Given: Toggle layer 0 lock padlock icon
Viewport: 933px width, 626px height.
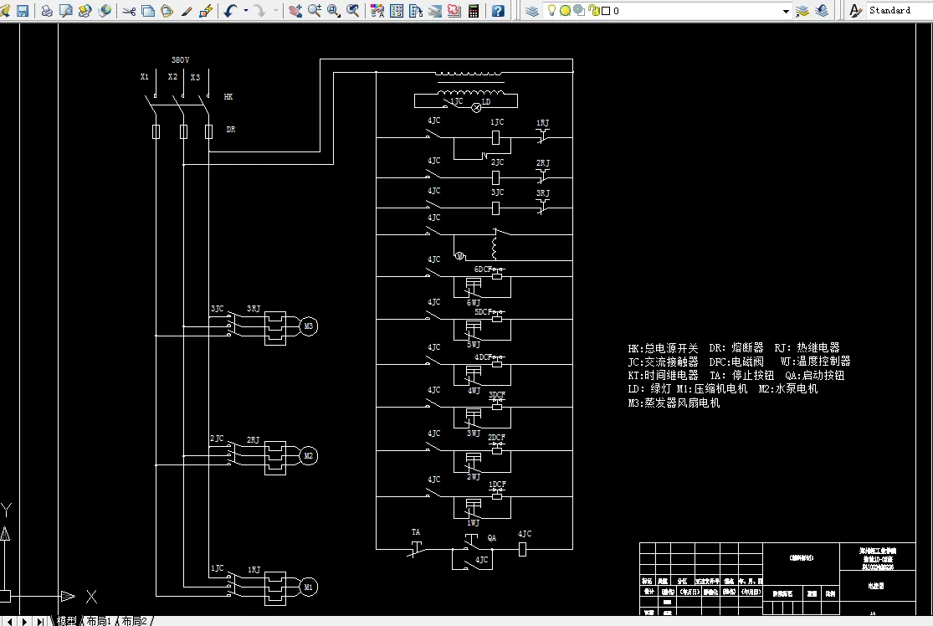Looking at the screenshot, I should point(593,10).
